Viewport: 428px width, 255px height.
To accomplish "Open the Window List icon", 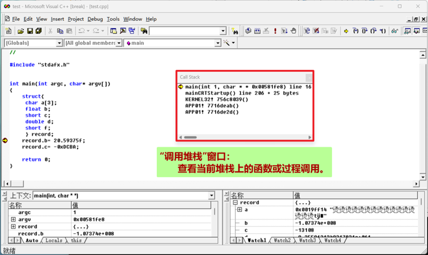I will click(132, 31).
